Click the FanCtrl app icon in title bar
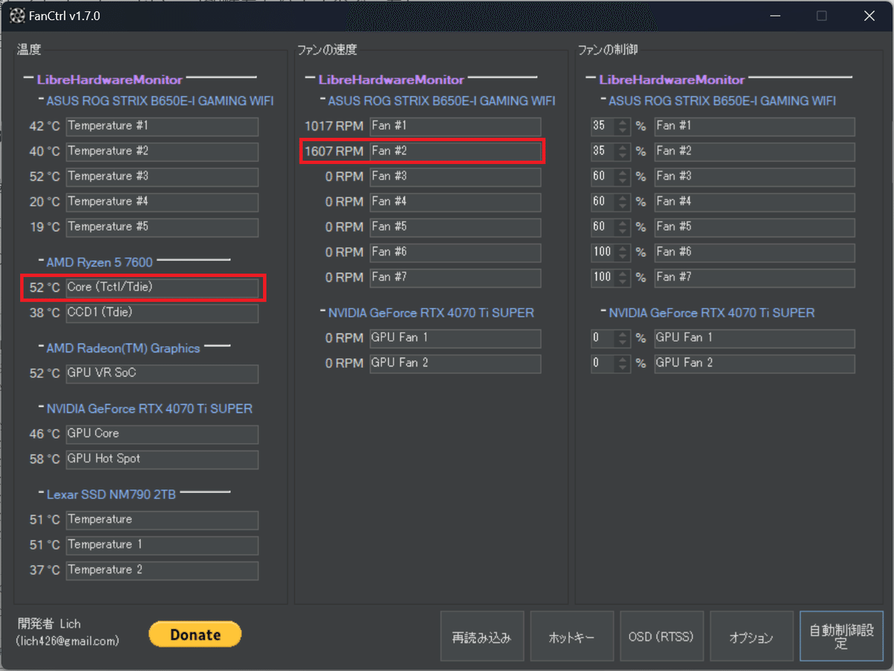894x671 pixels. coord(16,16)
